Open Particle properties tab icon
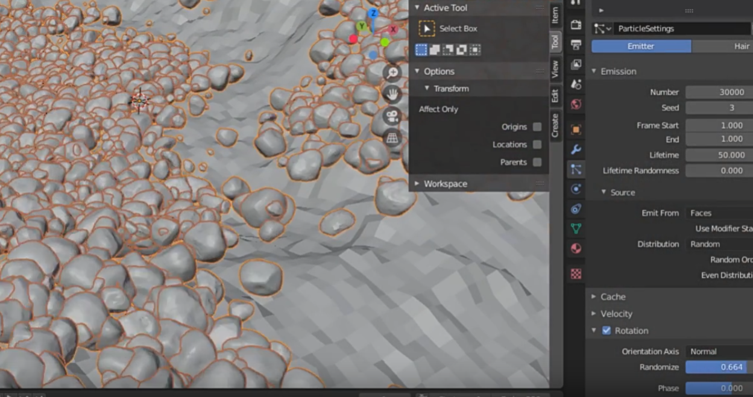Screen dimensions: 753x397 [576, 170]
